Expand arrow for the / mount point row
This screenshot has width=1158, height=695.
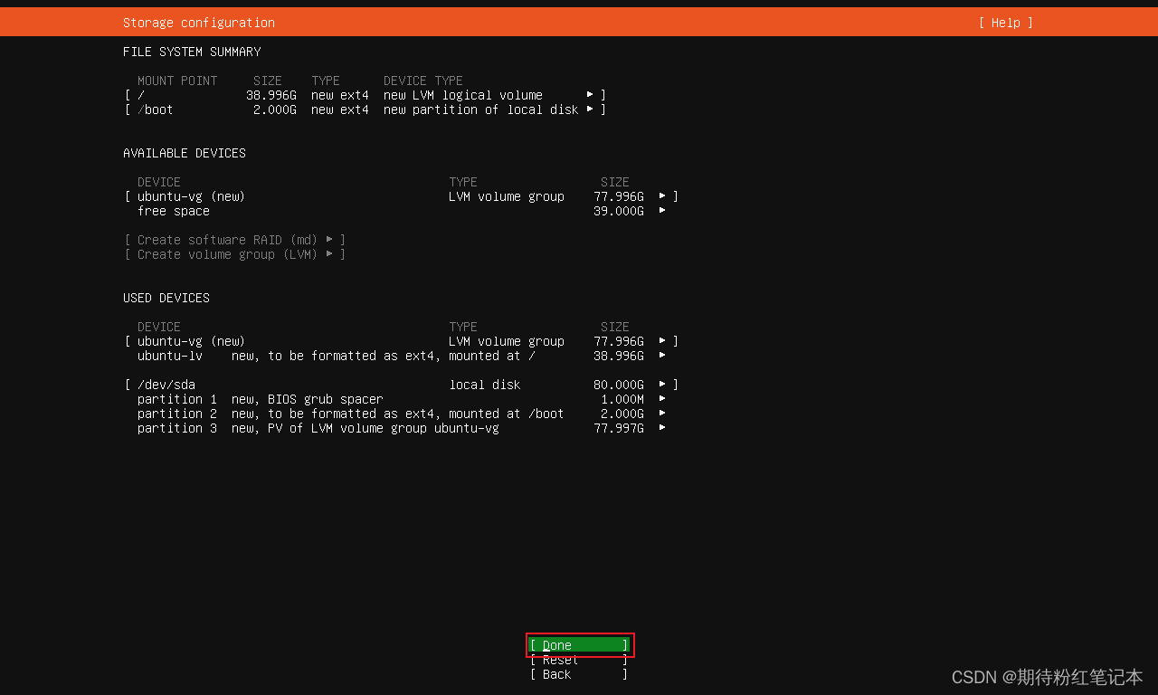[590, 95]
